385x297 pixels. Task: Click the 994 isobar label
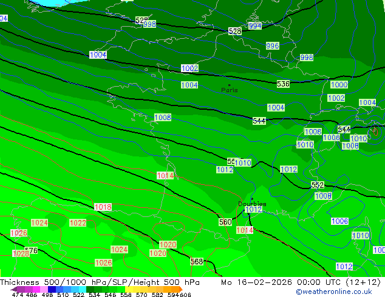pyautogui.click(x=255, y=25)
